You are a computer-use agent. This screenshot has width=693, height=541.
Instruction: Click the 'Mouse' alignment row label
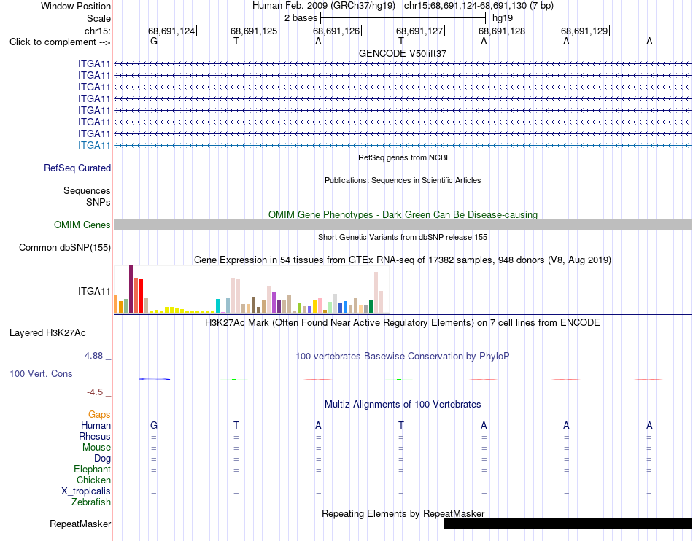[96, 448]
